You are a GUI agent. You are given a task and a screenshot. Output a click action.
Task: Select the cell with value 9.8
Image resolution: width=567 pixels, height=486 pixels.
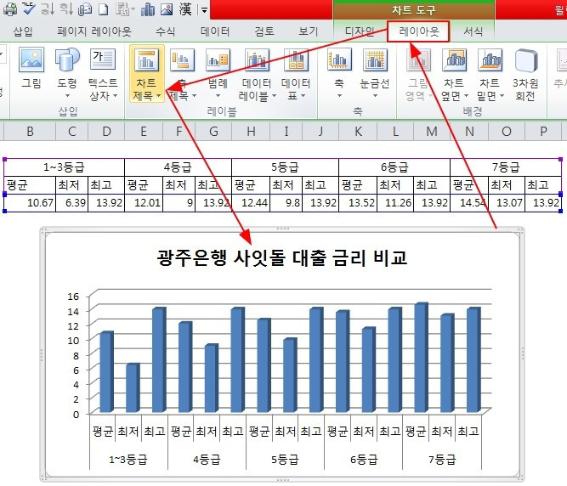pos(286,203)
